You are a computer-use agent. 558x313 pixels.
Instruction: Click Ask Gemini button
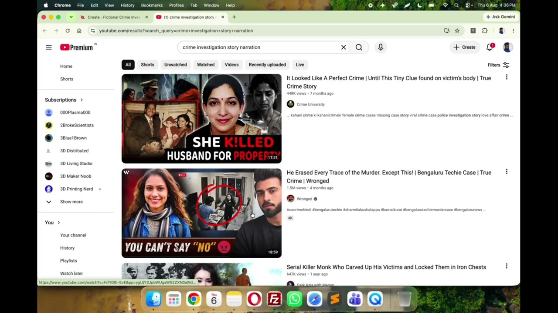(x=500, y=17)
